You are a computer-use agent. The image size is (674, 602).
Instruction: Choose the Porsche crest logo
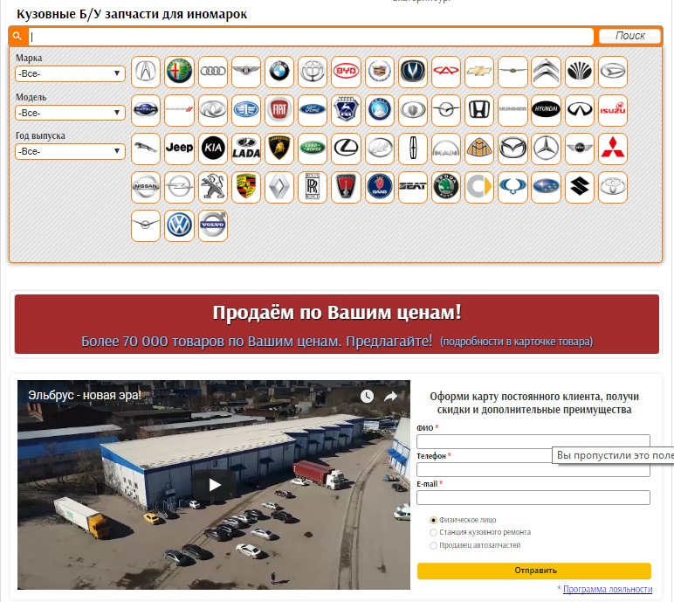[x=246, y=187]
